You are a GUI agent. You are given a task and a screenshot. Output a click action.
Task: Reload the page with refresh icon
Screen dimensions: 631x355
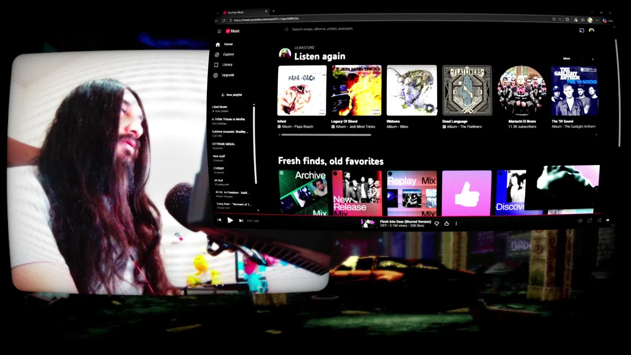pyautogui.click(x=224, y=20)
